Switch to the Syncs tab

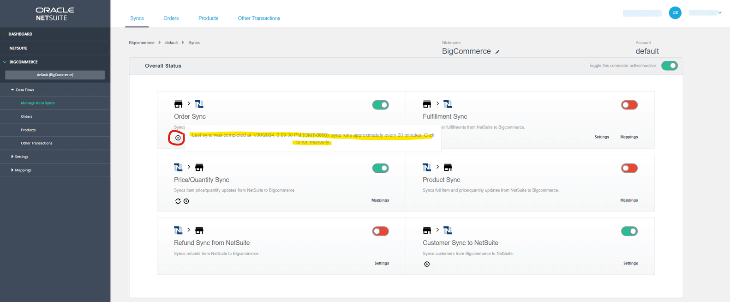[x=137, y=18]
